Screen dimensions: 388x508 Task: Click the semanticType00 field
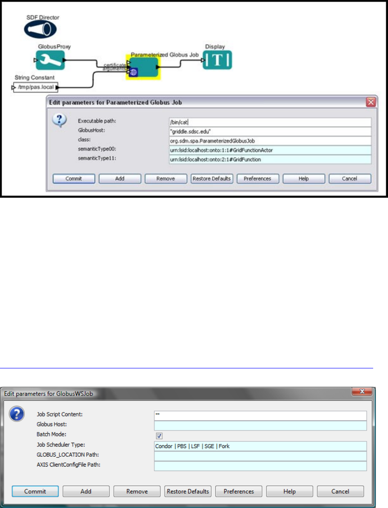pyautogui.click(x=270, y=150)
